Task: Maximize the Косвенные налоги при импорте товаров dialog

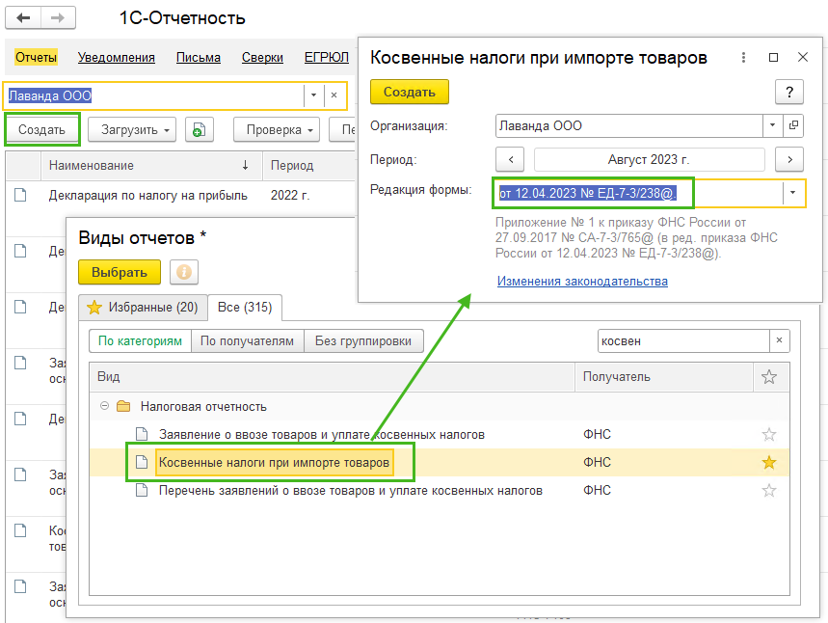Action: 773,57
